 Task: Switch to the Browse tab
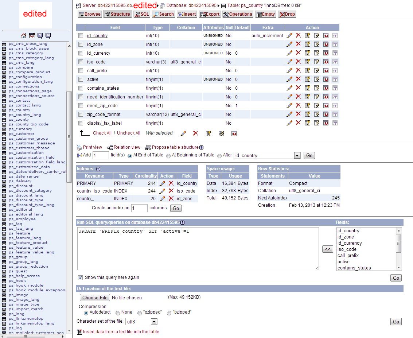pos(90,14)
